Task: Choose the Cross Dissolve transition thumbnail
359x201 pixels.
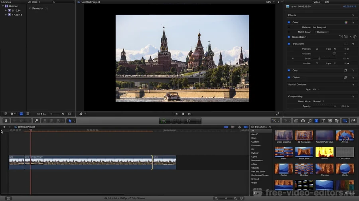Action: pyautogui.click(x=284, y=135)
